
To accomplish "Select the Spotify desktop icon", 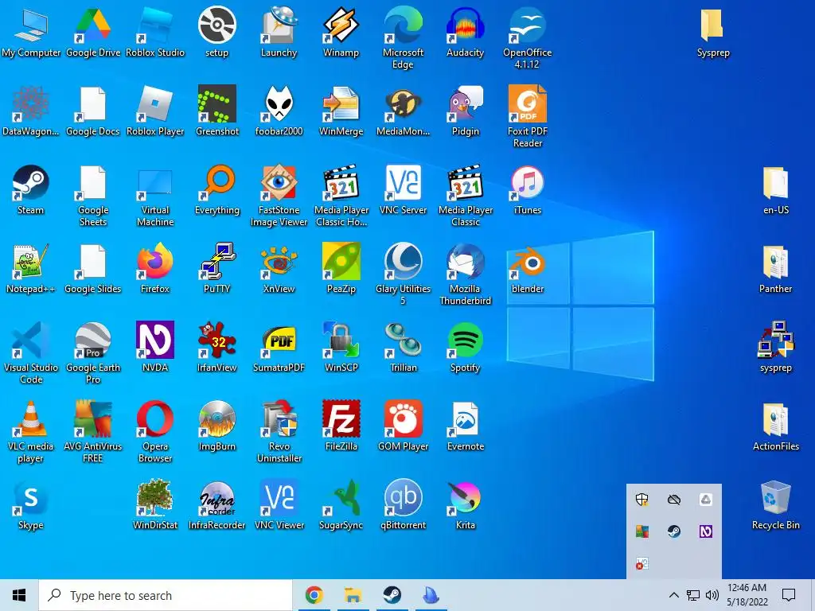I will tap(465, 347).
